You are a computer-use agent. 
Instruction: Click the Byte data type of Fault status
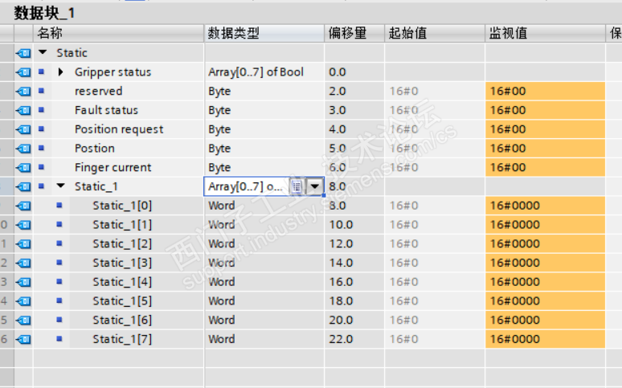[264, 110]
